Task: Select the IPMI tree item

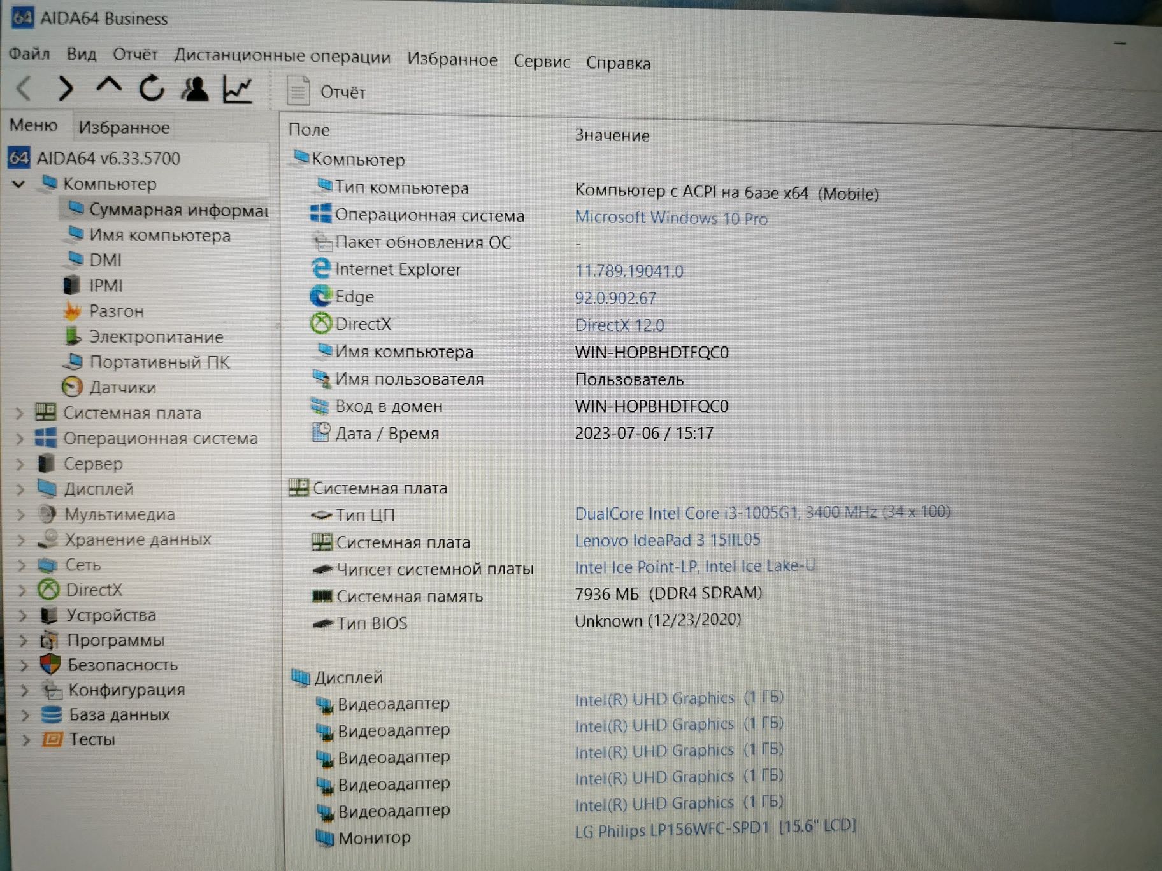Action: click(x=93, y=285)
